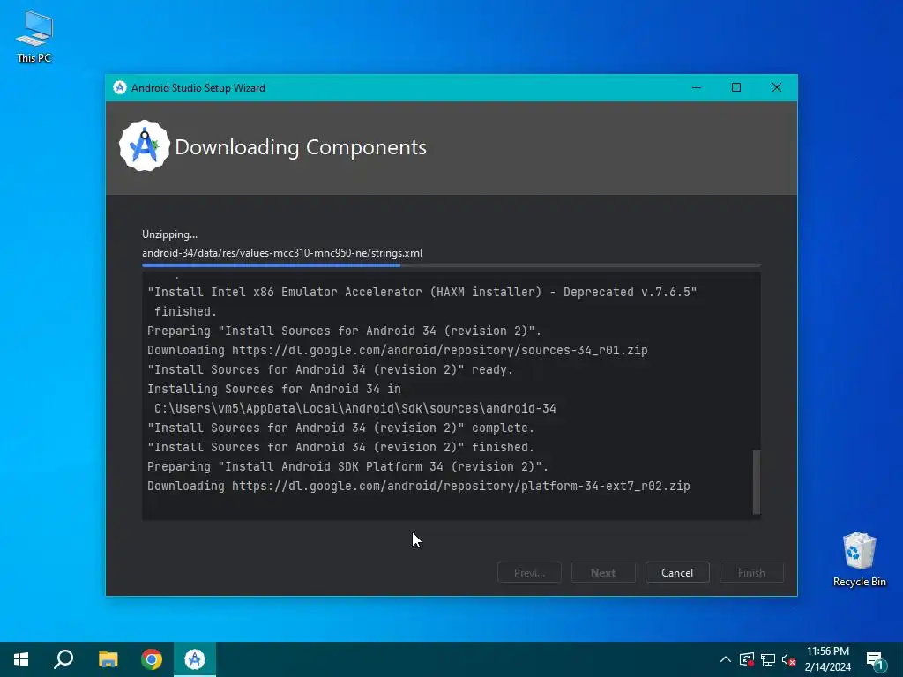Screen dimensions: 903x677
Task: Open the network status tray icon
Action: 768,659
